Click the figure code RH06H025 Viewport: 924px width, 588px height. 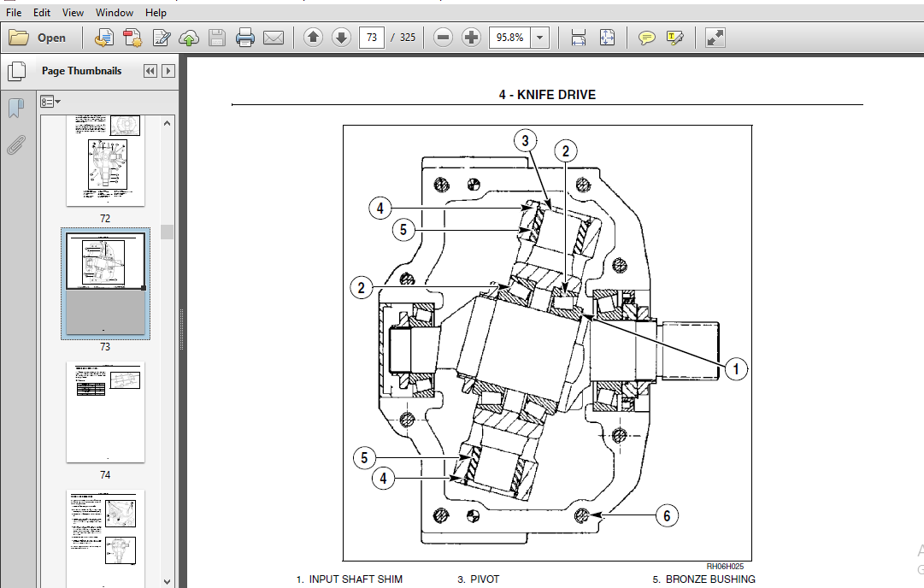[x=726, y=566]
